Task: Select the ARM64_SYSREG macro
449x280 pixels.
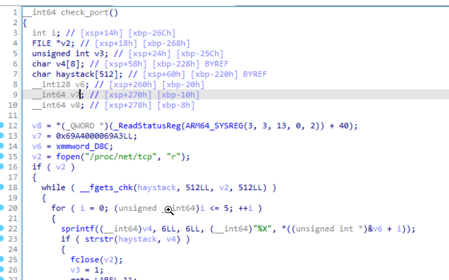Action: [214, 126]
